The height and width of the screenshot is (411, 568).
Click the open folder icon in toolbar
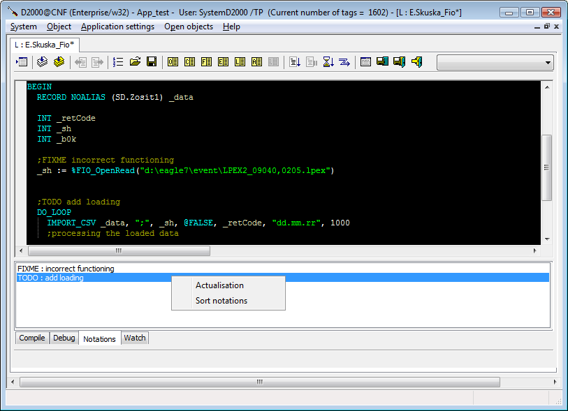(135, 62)
